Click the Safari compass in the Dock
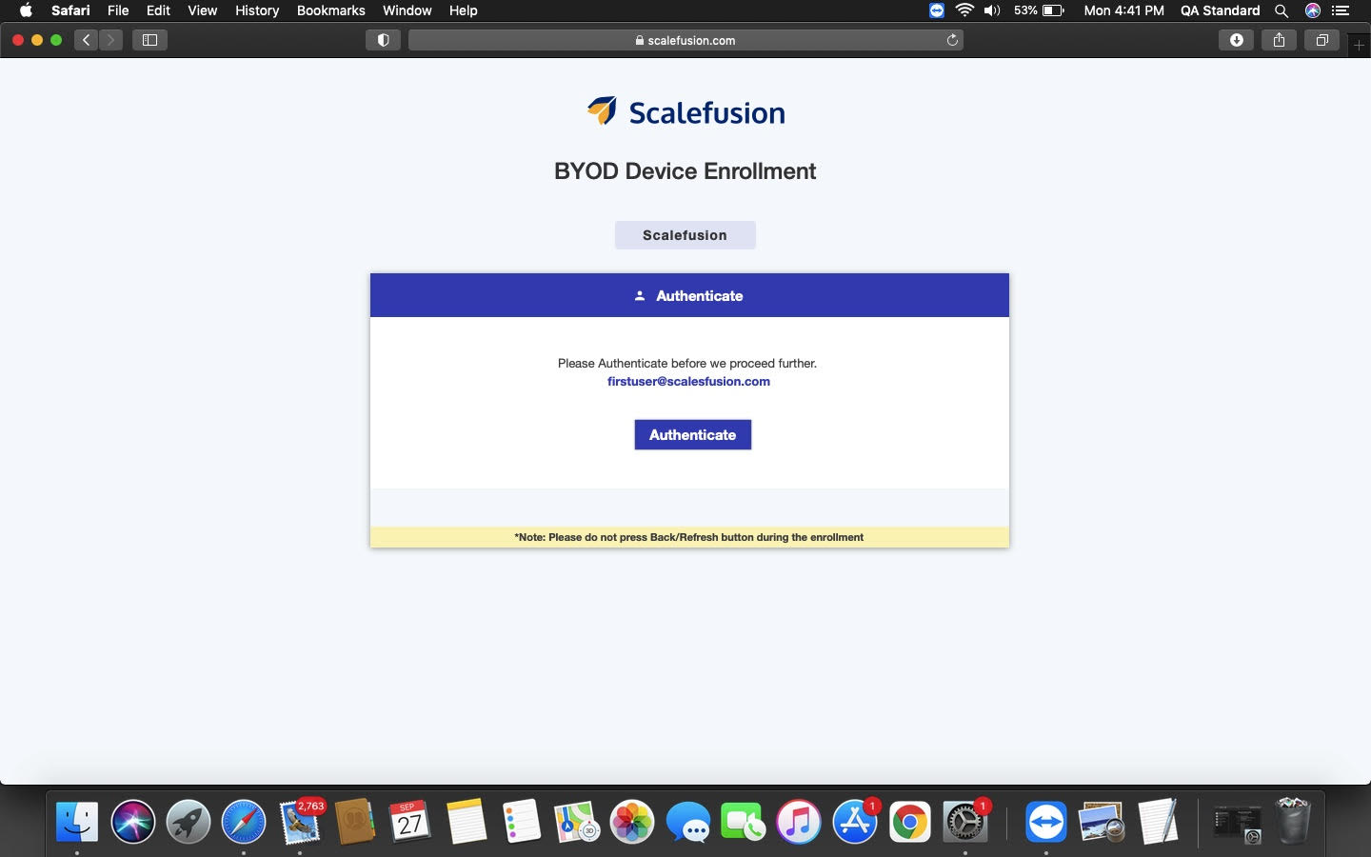The image size is (1371, 857). tap(244, 822)
